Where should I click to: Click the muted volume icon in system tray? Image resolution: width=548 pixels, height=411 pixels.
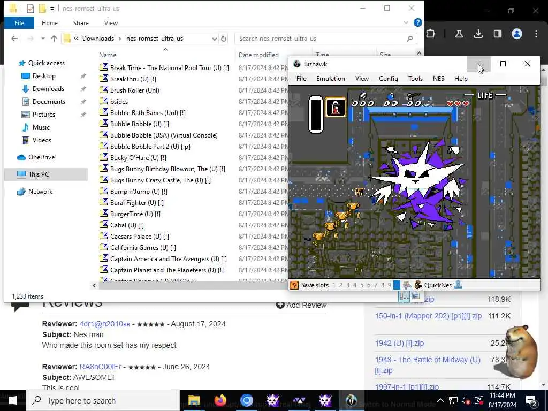click(466, 400)
